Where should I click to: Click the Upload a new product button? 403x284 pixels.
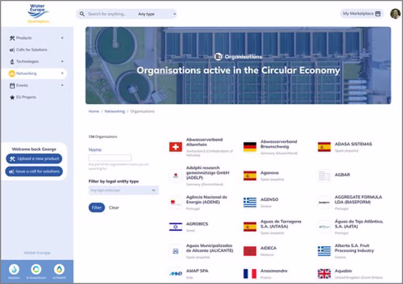tap(34, 159)
